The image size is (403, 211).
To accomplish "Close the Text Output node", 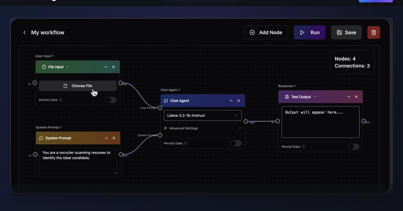I will [x=356, y=97].
